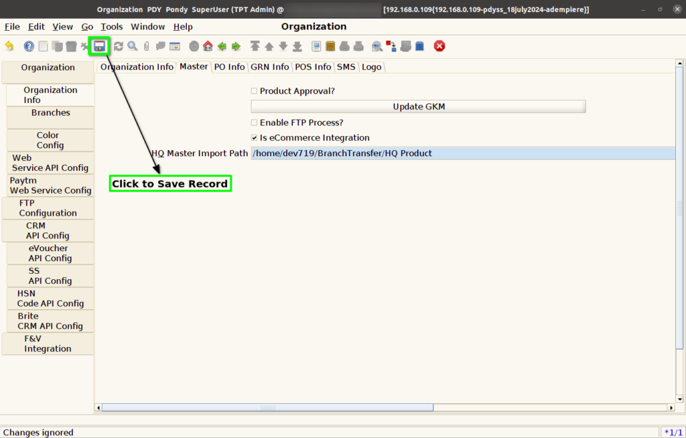Click the Copy record toolbar icon

[x=57, y=46]
